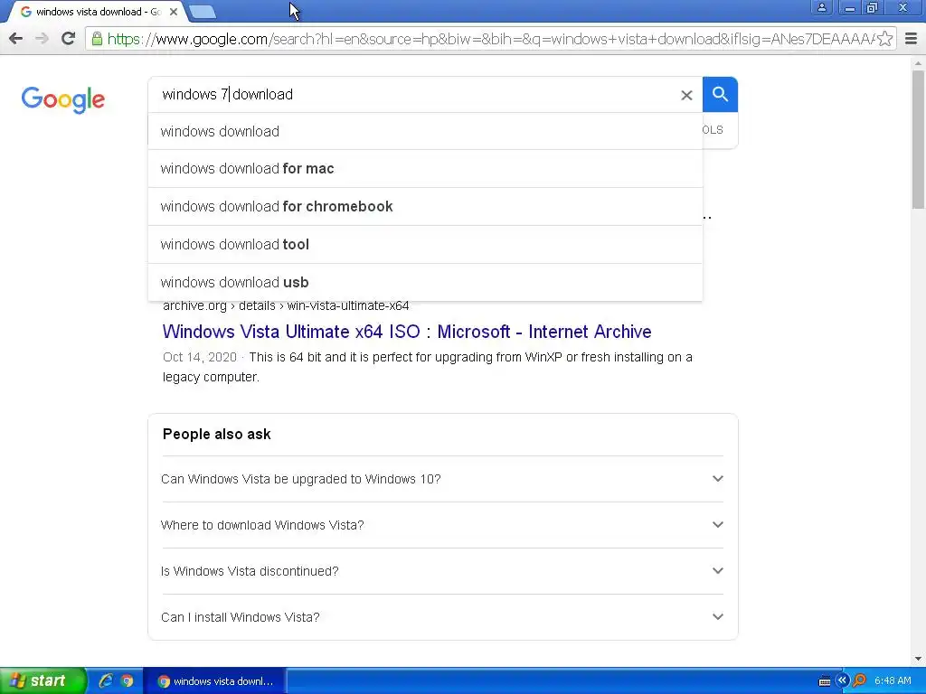Click the blue magnifier search button
926x694 pixels.
[x=720, y=94]
